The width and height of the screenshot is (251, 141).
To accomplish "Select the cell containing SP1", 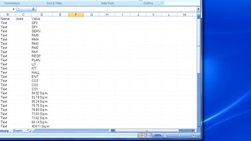I will coord(42,27).
